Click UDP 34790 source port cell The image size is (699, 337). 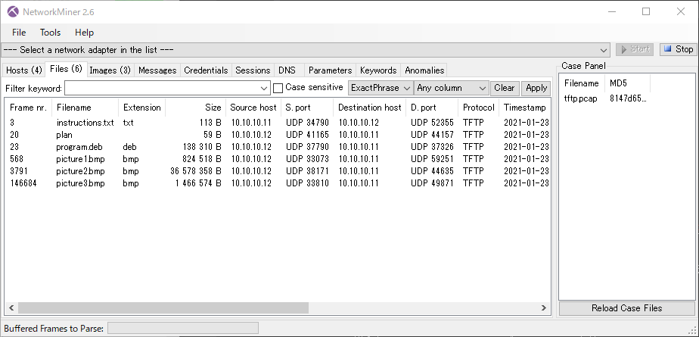(307, 123)
